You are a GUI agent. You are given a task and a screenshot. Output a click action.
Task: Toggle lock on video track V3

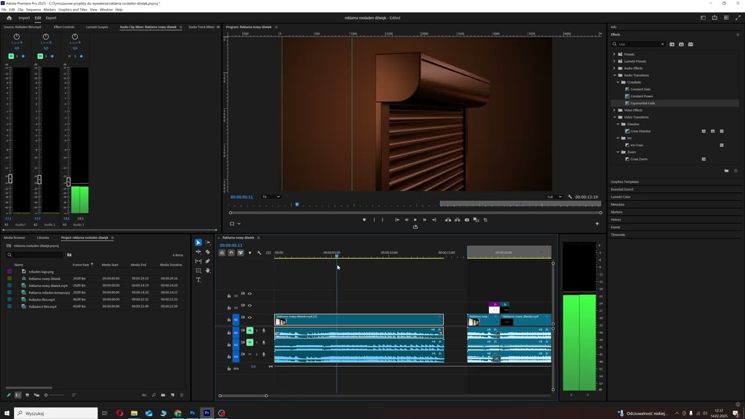pyautogui.click(x=229, y=296)
